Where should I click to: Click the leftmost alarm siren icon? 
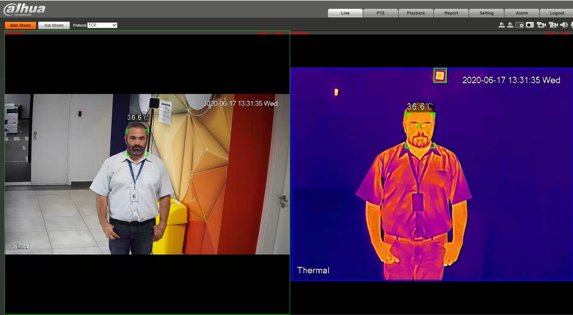tap(501, 25)
